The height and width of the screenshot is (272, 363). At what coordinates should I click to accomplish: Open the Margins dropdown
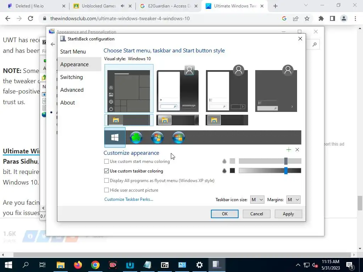(x=293, y=200)
